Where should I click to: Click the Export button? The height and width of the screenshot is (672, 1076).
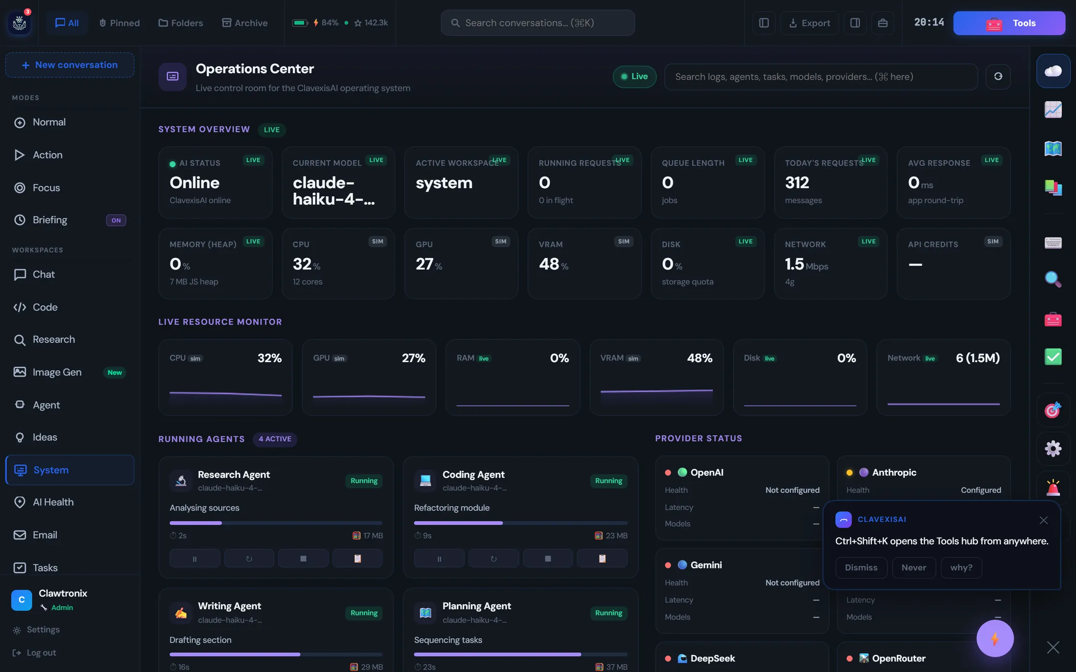[809, 23]
